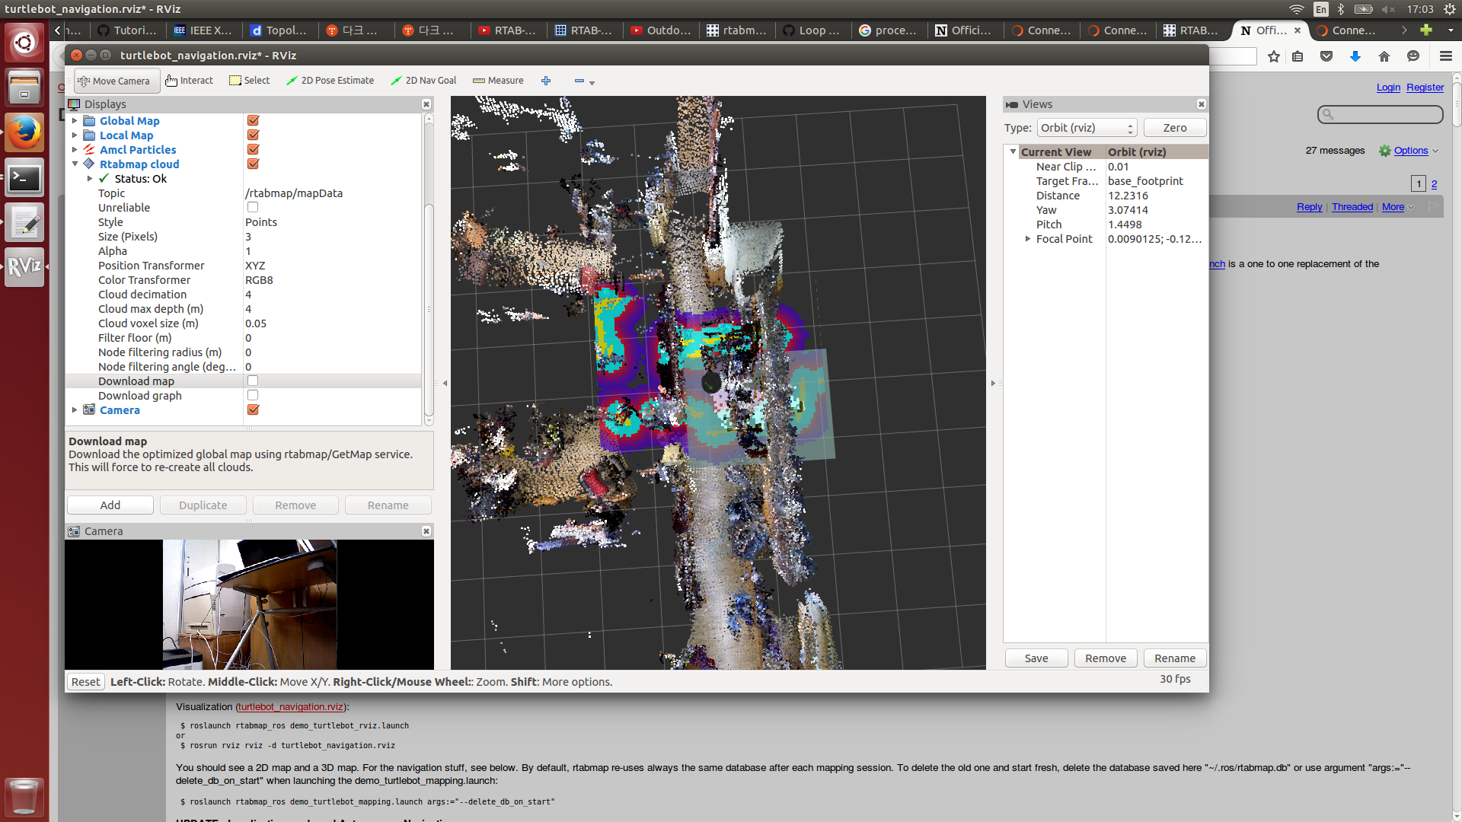The image size is (1462, 822).
Task: Disable the Global Map display checkbox
Action: 253,120
